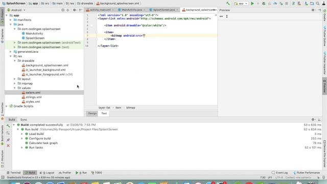Click status bar tool windows toggle icon
327x184 pixels.
[3, 177]
